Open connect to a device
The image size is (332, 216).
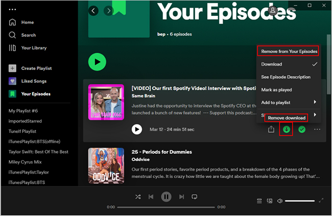(270, 201)
